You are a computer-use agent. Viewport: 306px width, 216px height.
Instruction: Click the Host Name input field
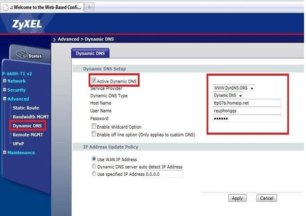click(247, 103)
